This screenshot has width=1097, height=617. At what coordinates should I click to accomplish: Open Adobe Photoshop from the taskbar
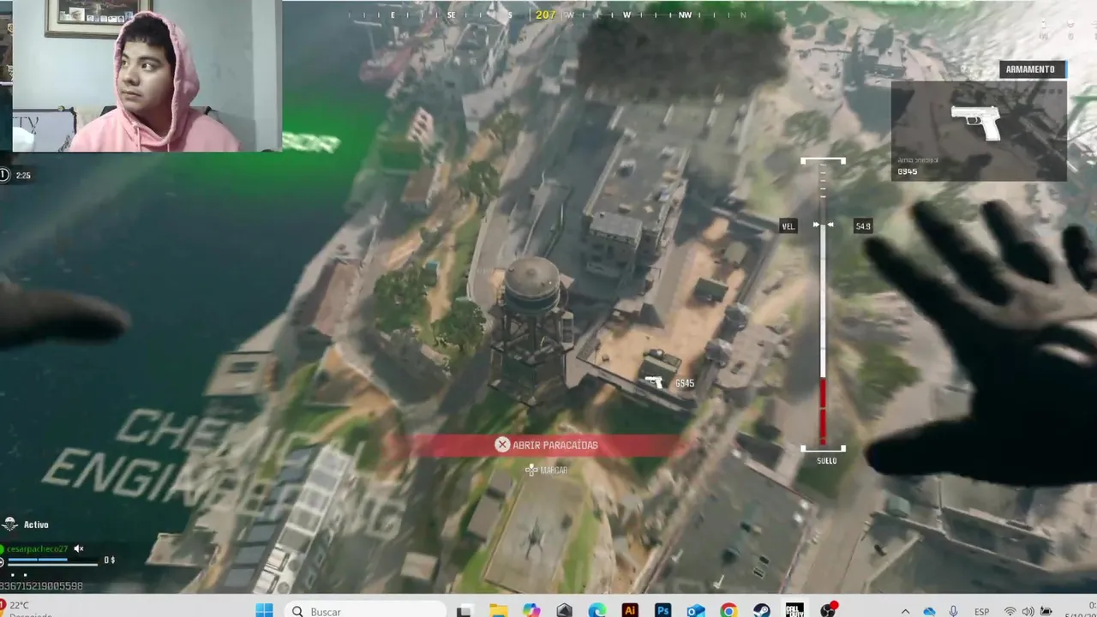tap(662, 610)
